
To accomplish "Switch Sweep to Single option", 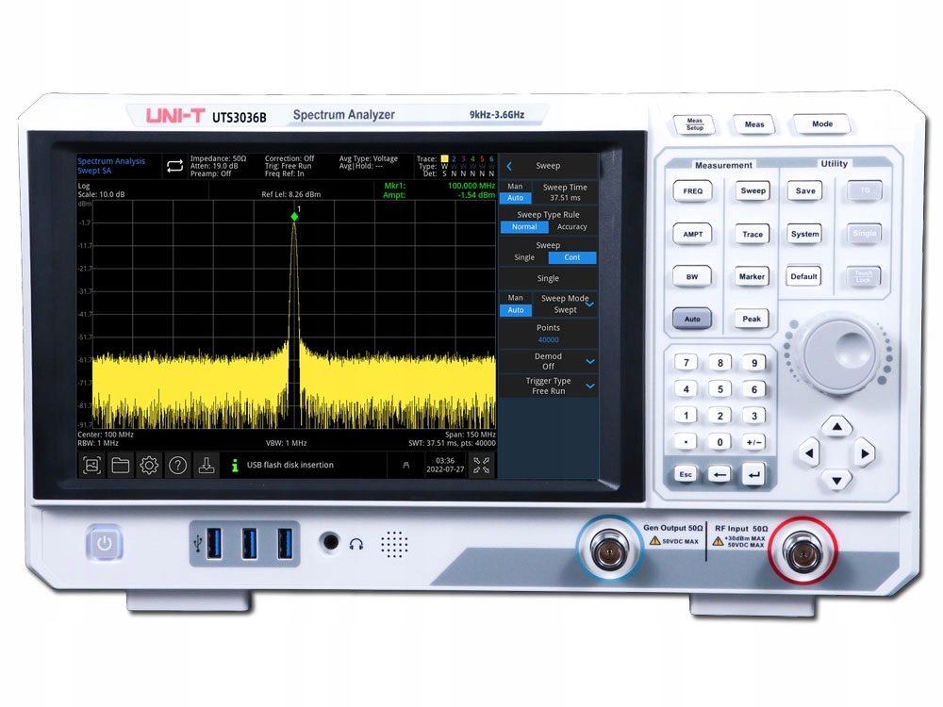I will [524, 257].
